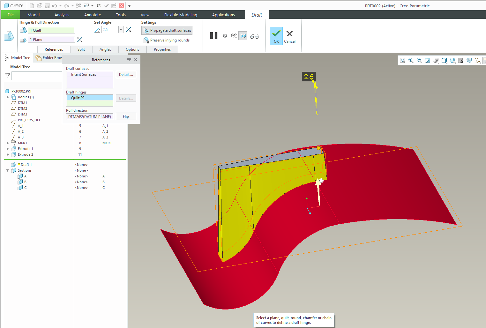Open the Angles panel tab
The image size is (486, 328).
tap(105, 49)
